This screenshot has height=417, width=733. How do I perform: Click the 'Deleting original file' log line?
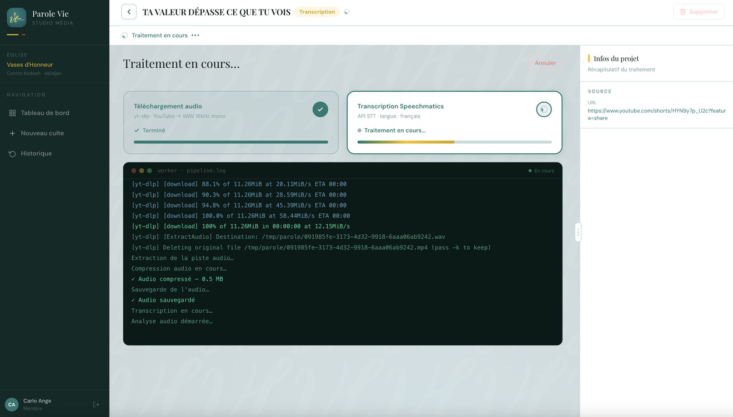311,248
